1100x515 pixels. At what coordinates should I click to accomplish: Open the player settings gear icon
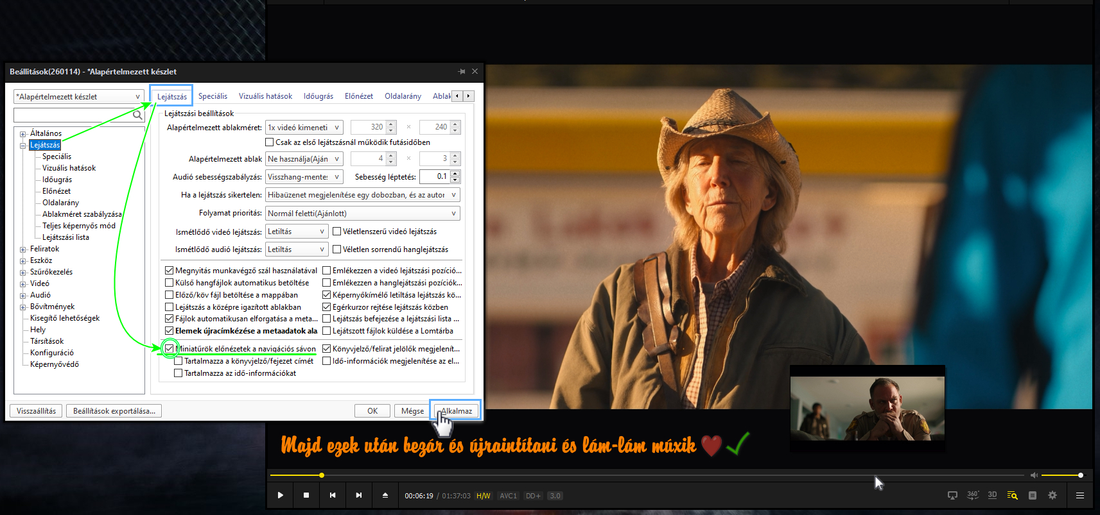(1052, 495)
